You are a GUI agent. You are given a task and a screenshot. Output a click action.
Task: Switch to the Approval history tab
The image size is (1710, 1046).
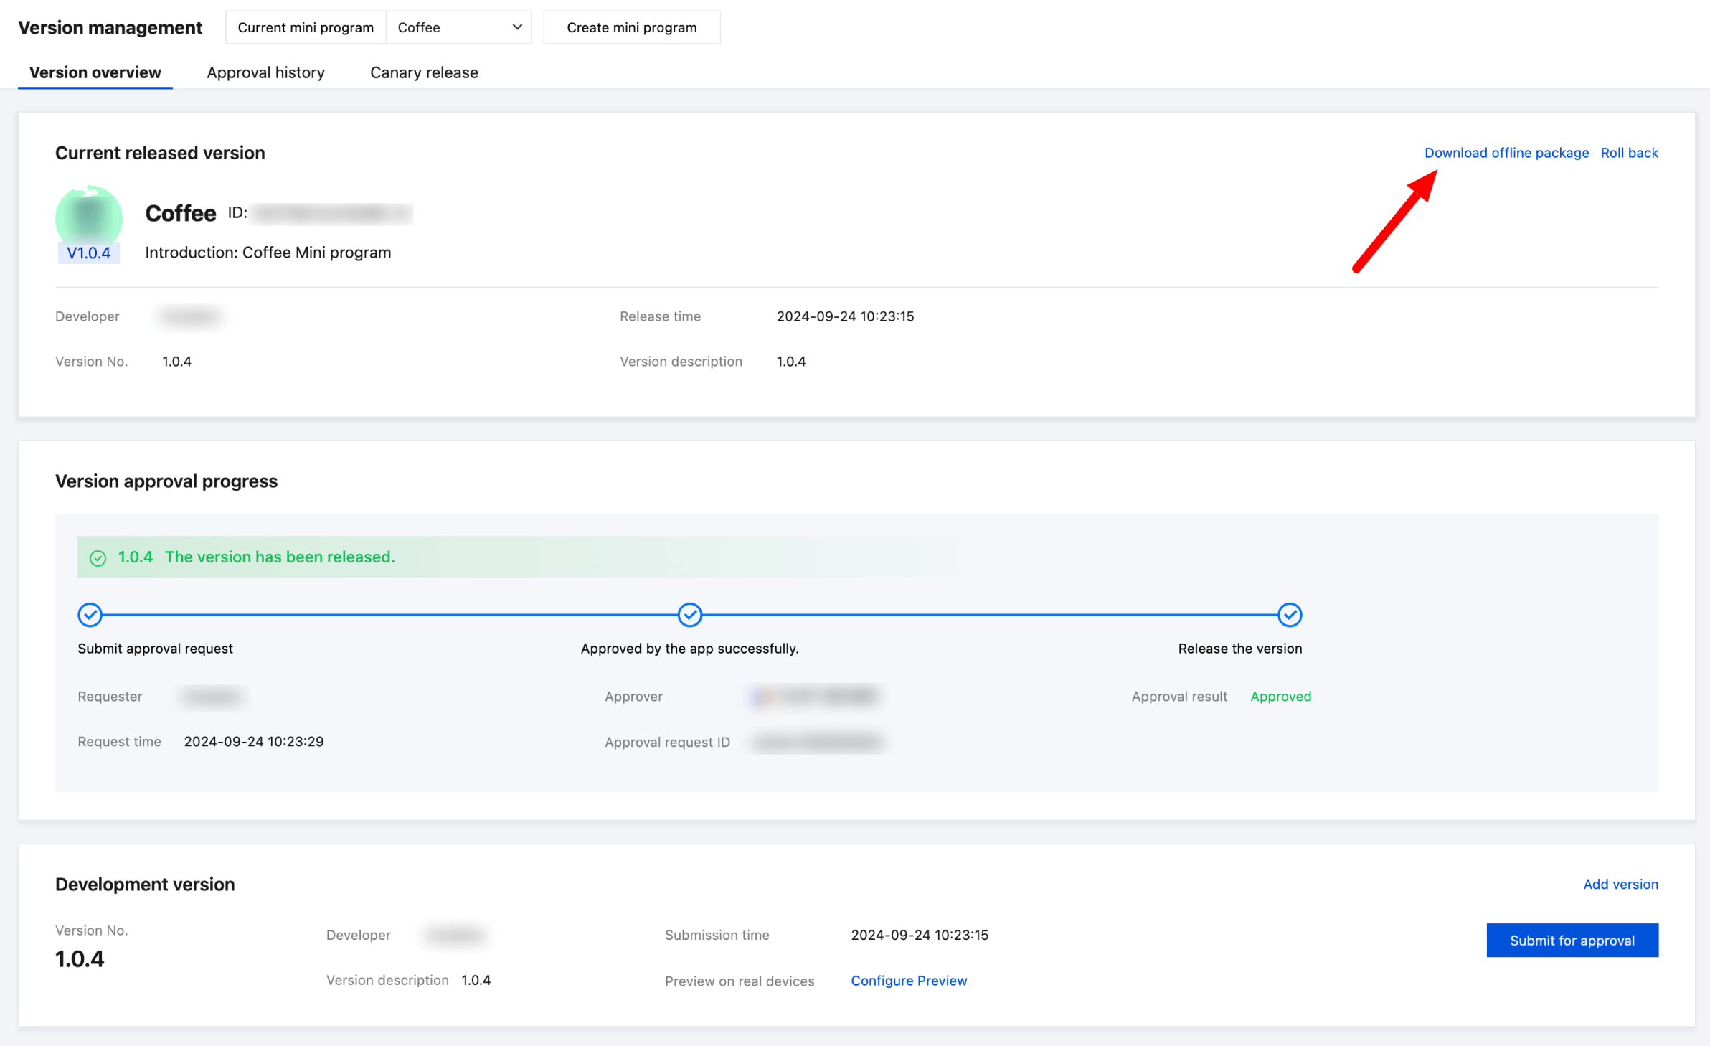[x=265, y=72]
